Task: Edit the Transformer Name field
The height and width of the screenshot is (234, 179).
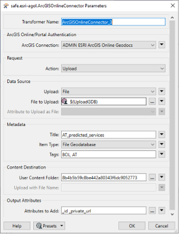Action: tap(113, 22)
